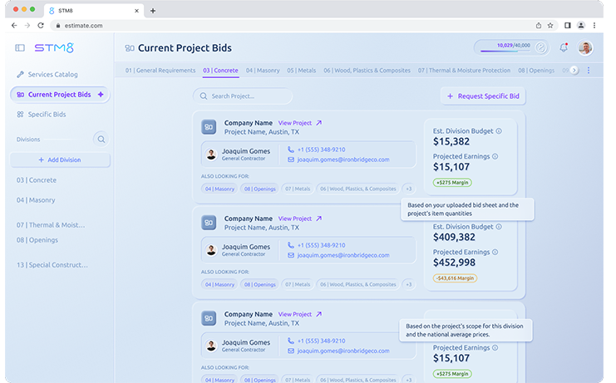This screenshot has width=616, height=383.
Task: Click the notification bell icon
Action: pyautogui.click(x=564, y=47)
